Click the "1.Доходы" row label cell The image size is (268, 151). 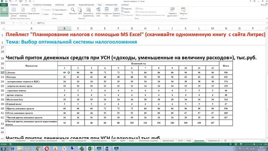point(31,73)
